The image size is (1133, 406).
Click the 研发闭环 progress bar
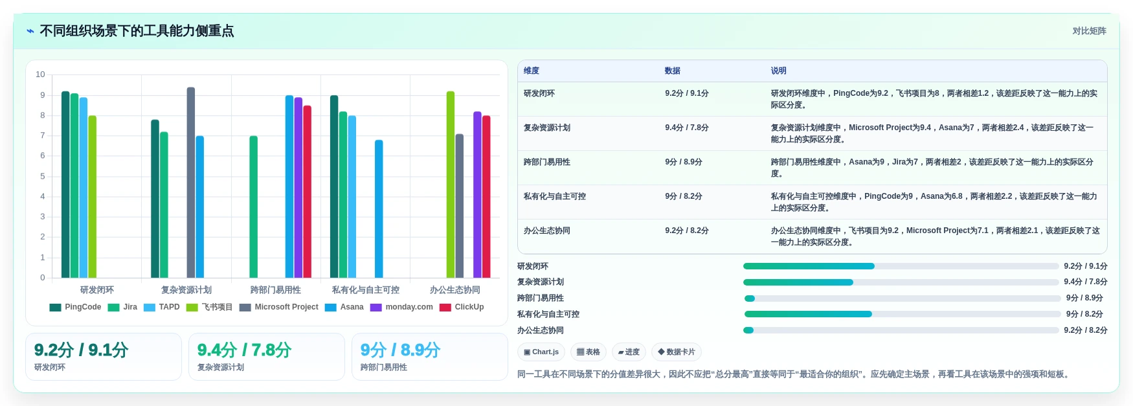pyautogui.click(x=901, y=266)
